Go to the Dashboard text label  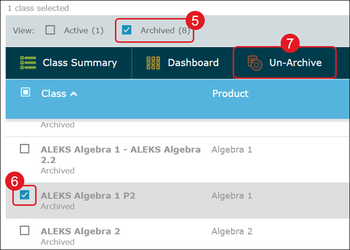(x=193, y=62)
